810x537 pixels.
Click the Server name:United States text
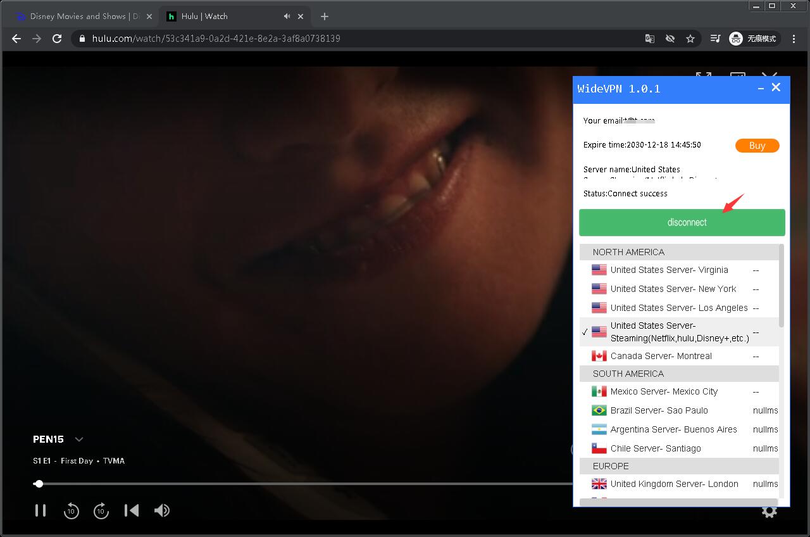(632, 170)
